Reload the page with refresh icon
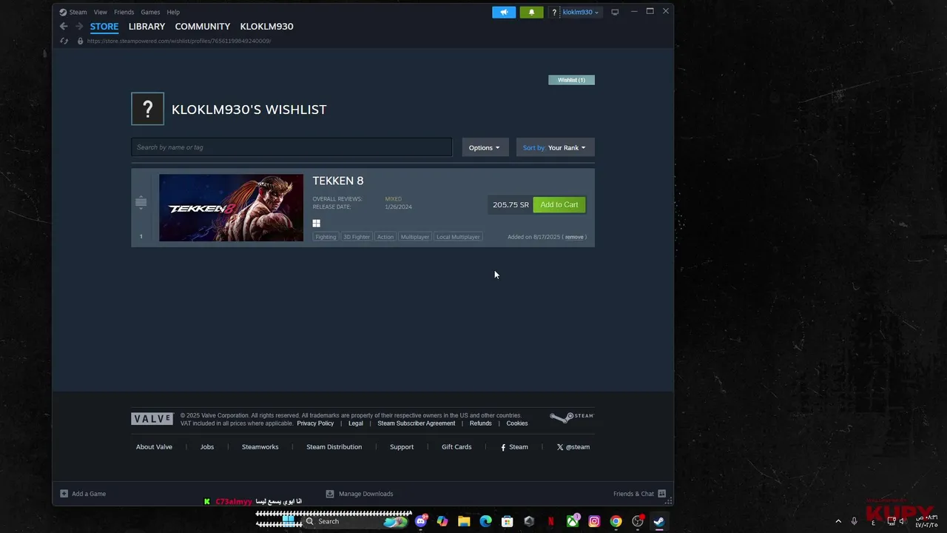Image resolution: width=947 pixels, height=533 pixels. (x=64, y=41)
